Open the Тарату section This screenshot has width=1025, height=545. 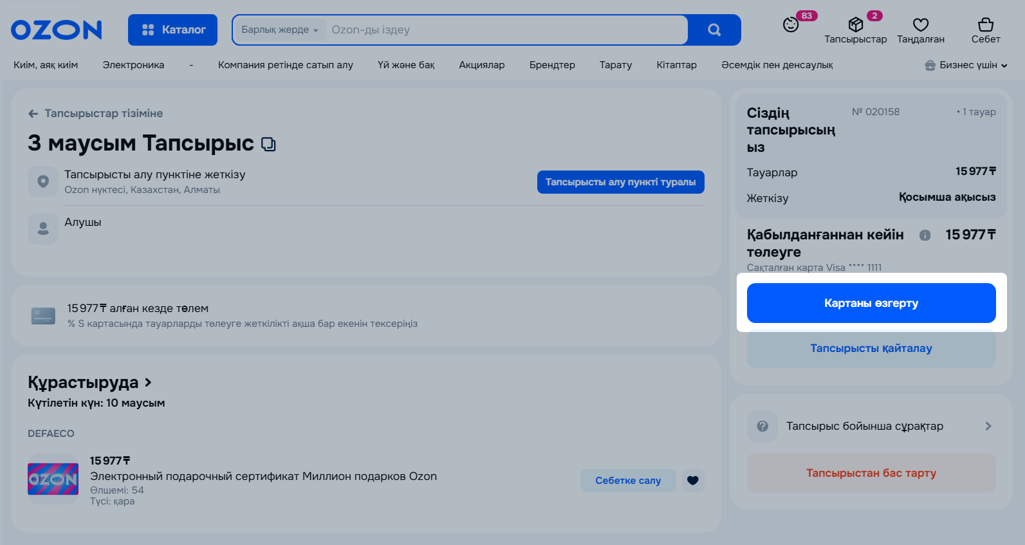[x=616, y=65]
